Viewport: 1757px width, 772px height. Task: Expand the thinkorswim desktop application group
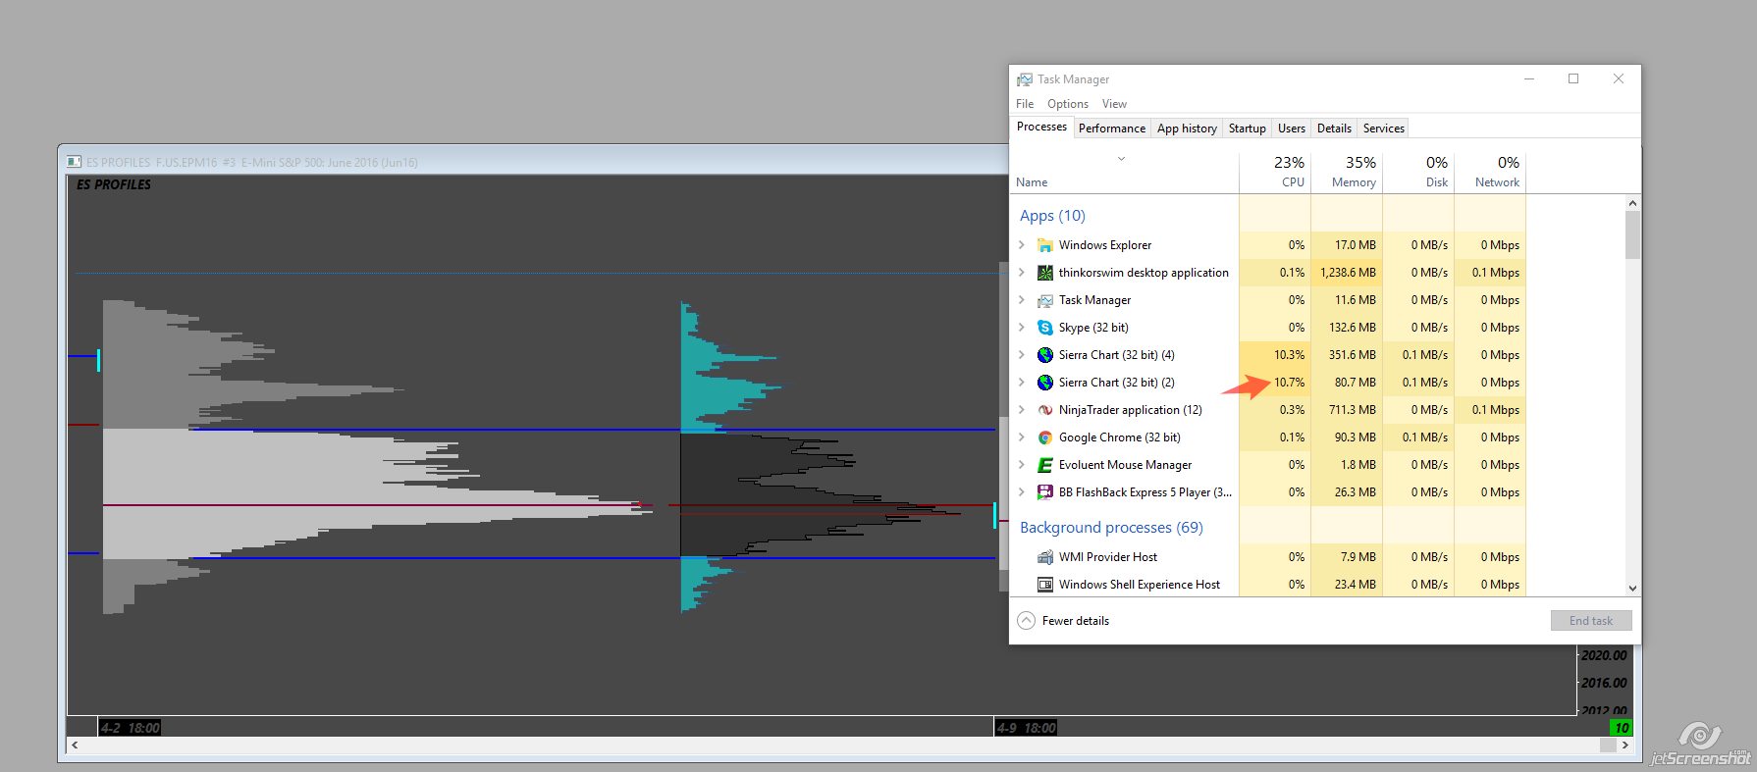click(x=1022, y=273)
